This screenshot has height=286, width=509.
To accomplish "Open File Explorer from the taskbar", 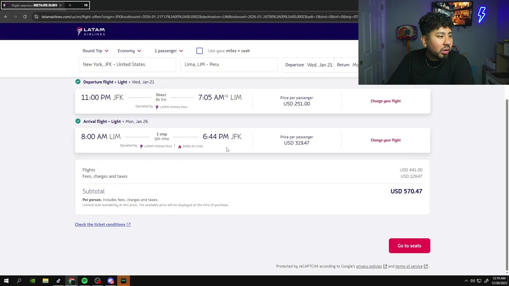I will [45, 281].
